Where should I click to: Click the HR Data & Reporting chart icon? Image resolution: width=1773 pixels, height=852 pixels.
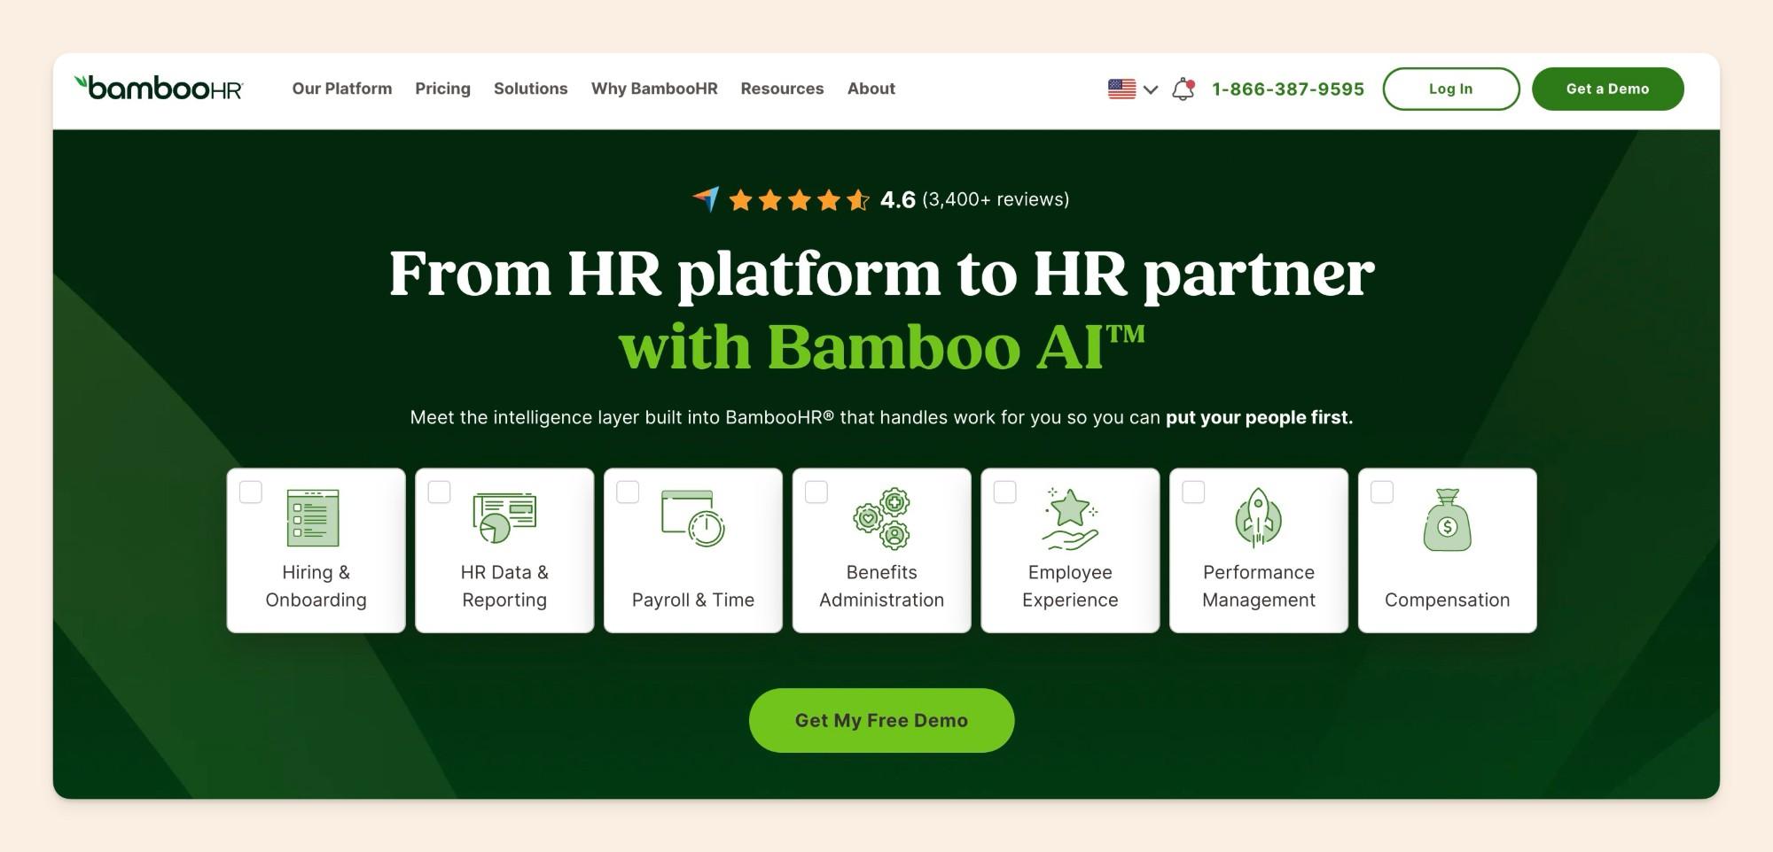click(x=504, y=518)
